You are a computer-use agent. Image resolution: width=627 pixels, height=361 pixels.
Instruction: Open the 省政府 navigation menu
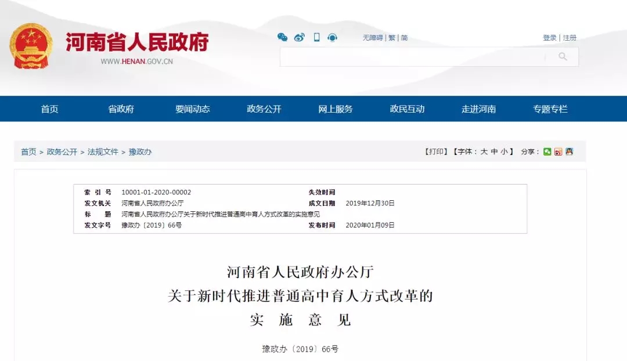pyautogui.click(x=121, y=109)
